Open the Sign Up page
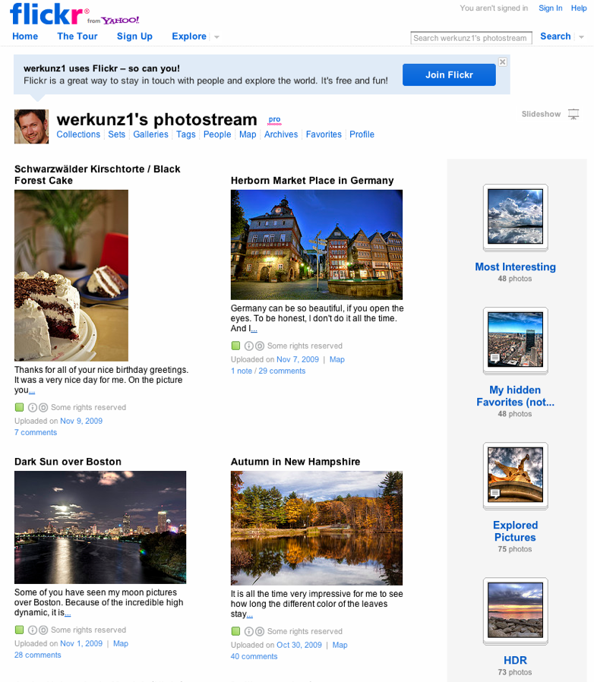Viewport: 594px width, 682px height. (x=134, y=36)
